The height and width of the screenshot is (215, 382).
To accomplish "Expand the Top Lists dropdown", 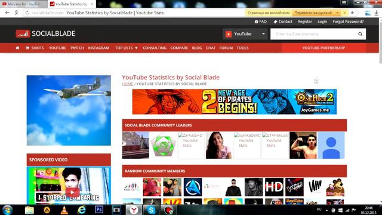I will [126, 48].
